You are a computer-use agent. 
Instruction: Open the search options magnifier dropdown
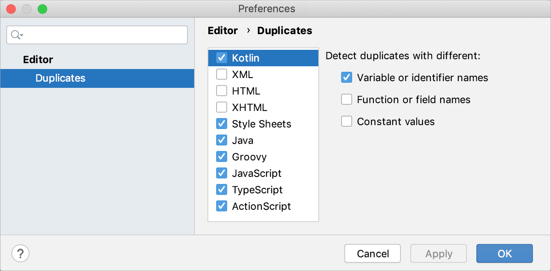[17, 35]
